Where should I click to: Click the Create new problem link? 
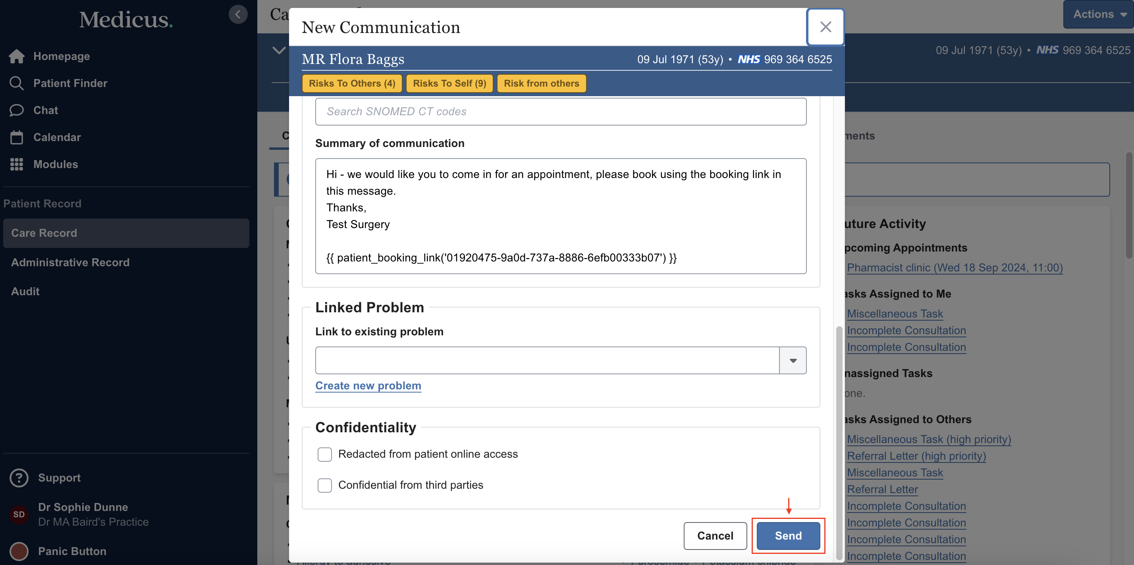(368, 385)
